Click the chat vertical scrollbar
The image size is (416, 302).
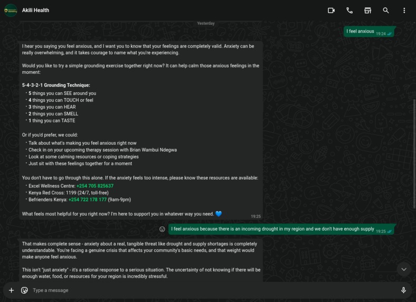tap(414, 154)
